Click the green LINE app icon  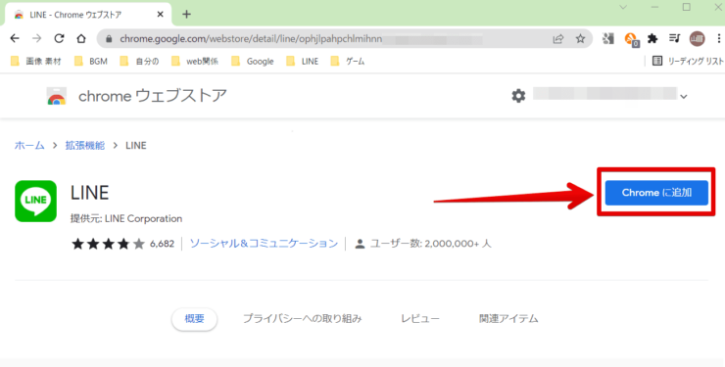click(35, 201)
